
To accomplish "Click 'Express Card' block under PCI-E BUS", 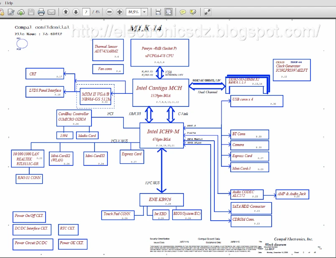I will (132, 157).
